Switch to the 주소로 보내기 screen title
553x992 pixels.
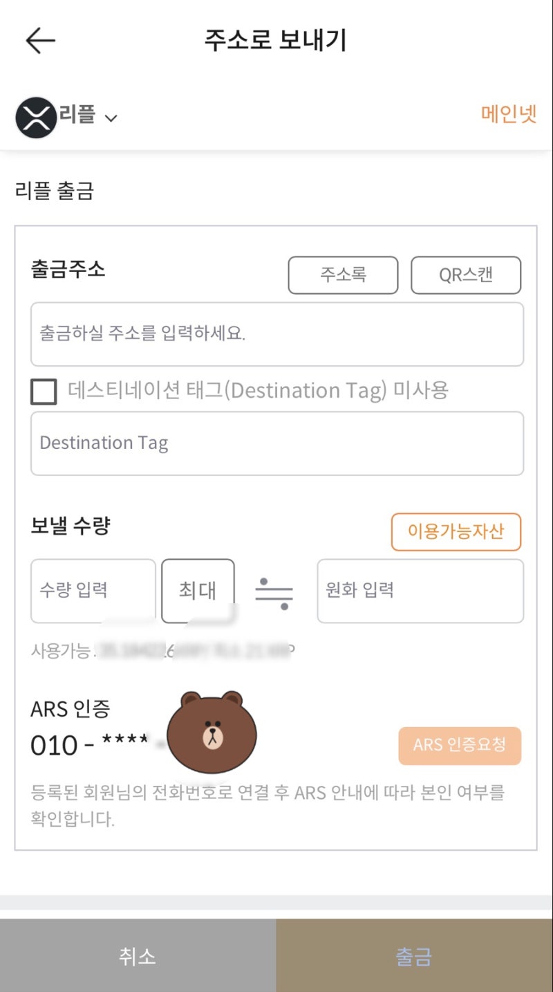pos(276,40)
